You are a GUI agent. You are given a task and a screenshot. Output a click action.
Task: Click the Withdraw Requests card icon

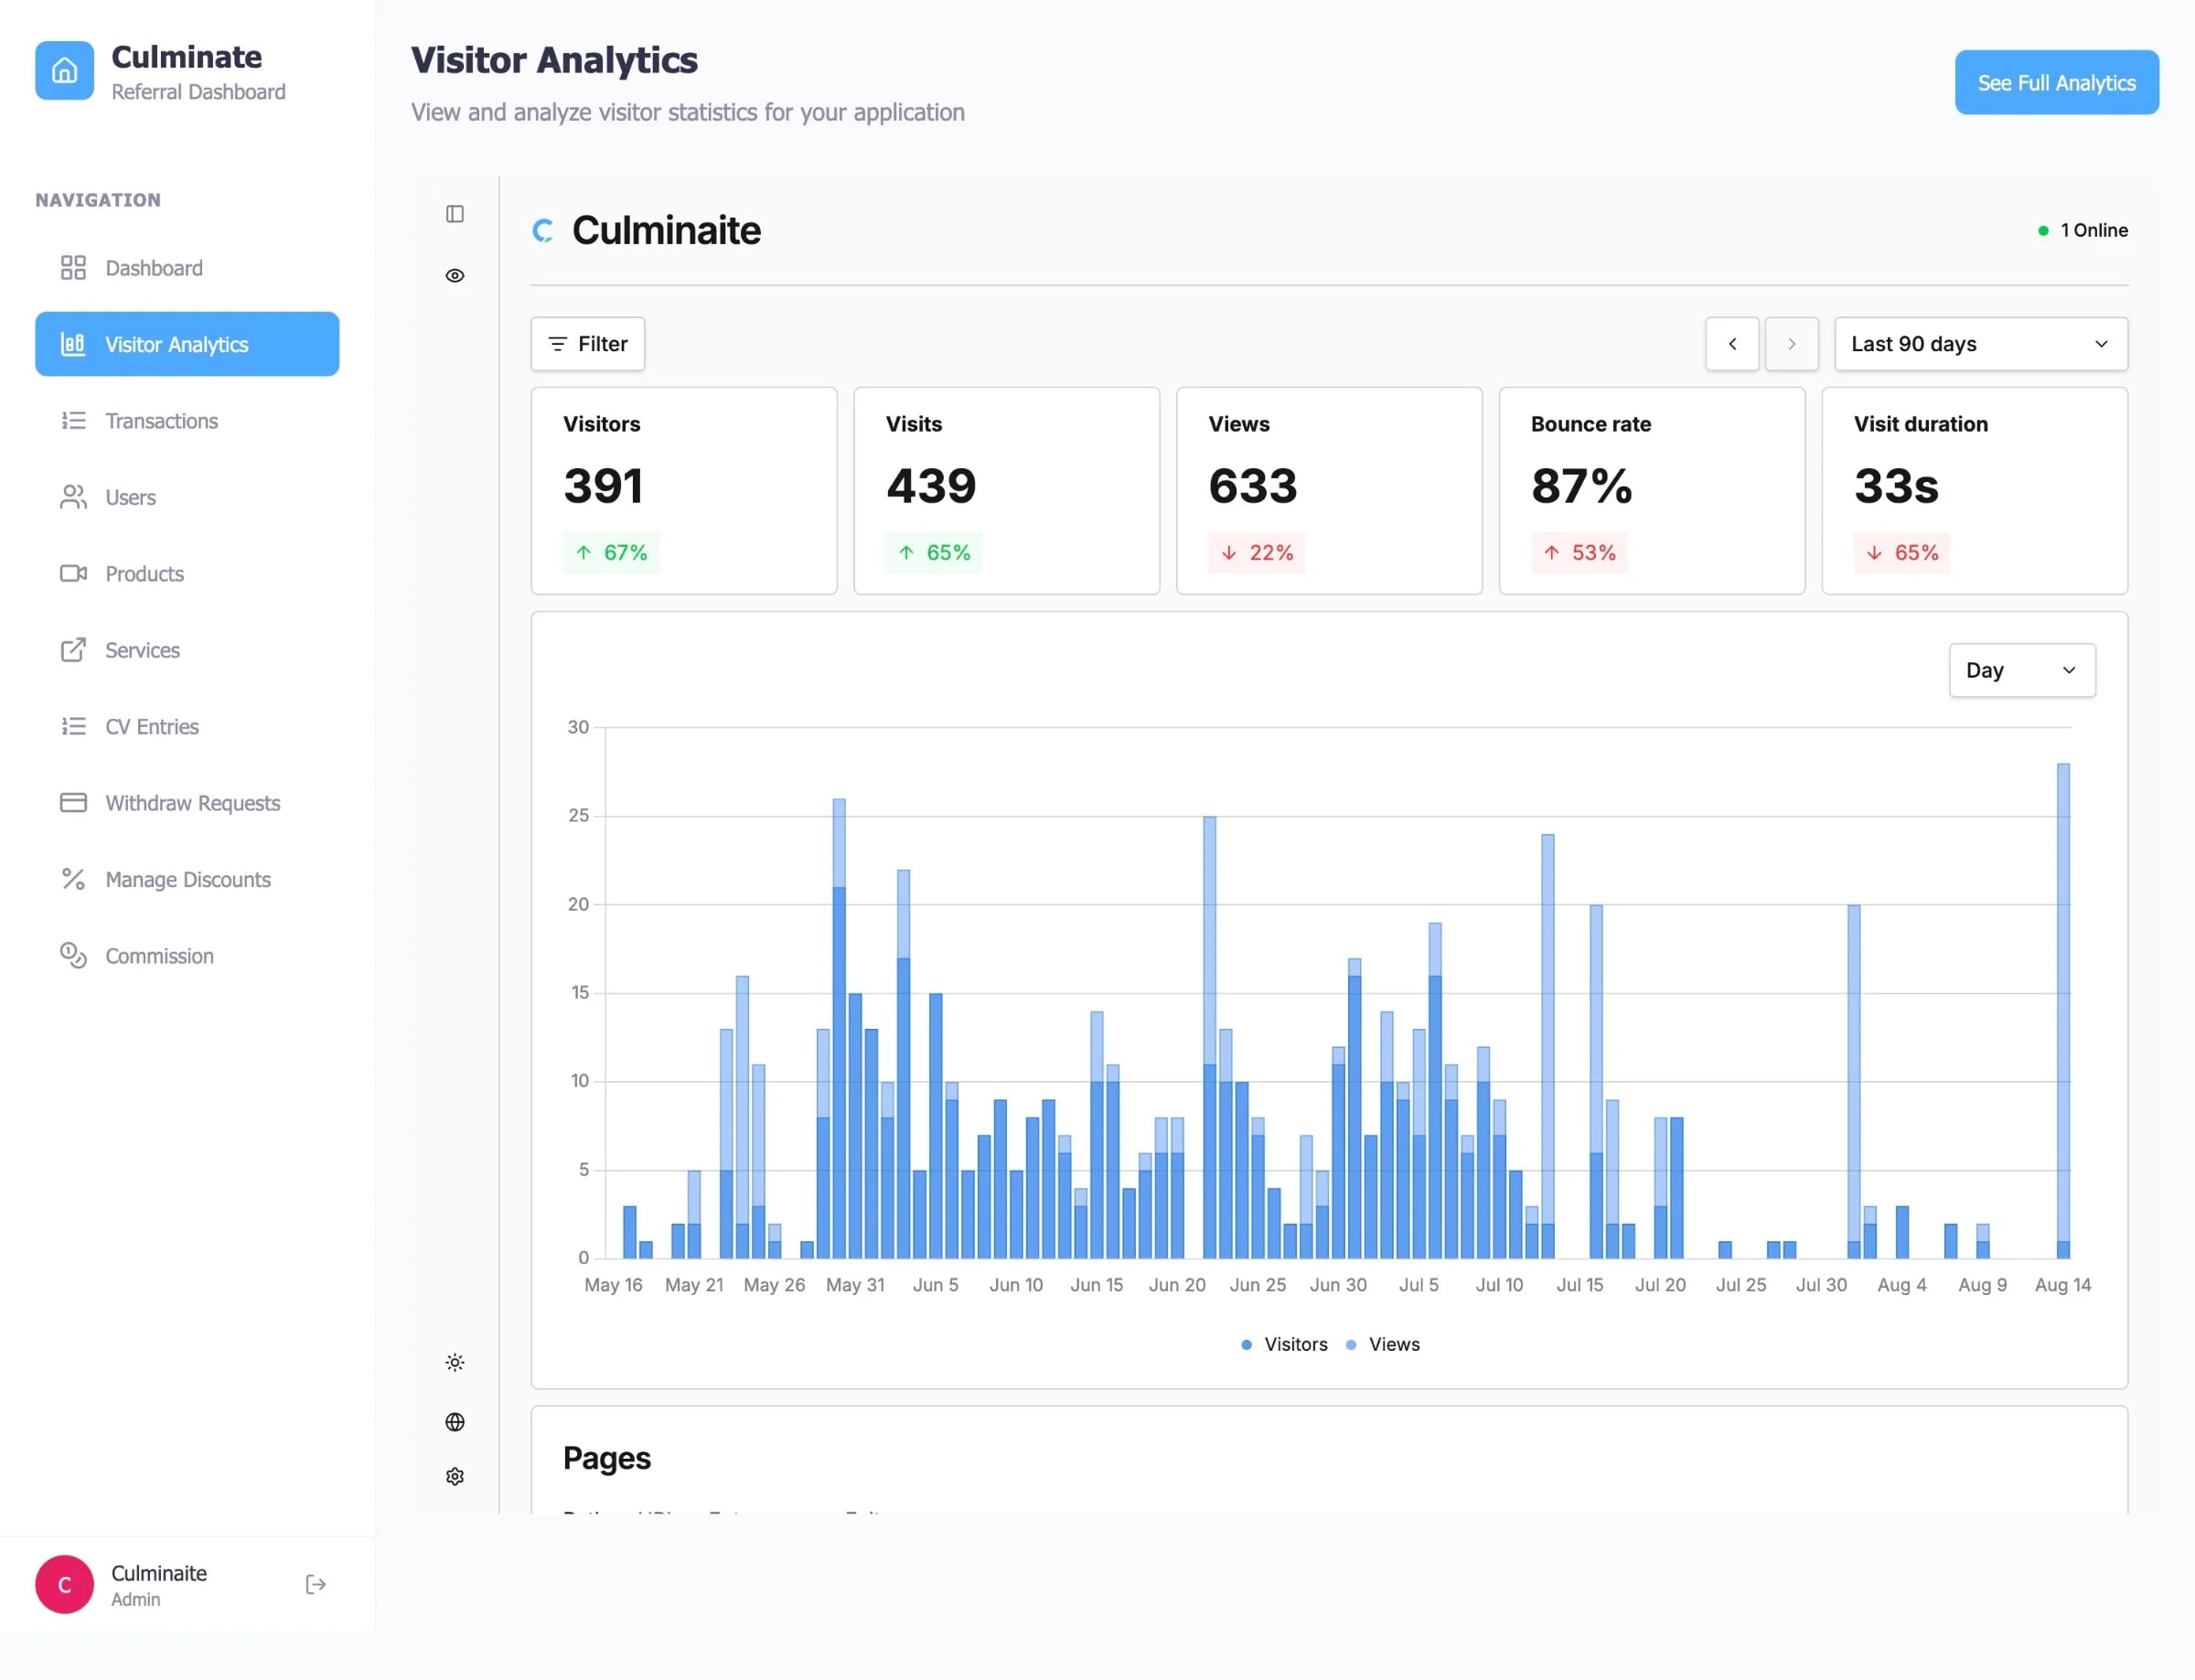click(x=73, y=803)
